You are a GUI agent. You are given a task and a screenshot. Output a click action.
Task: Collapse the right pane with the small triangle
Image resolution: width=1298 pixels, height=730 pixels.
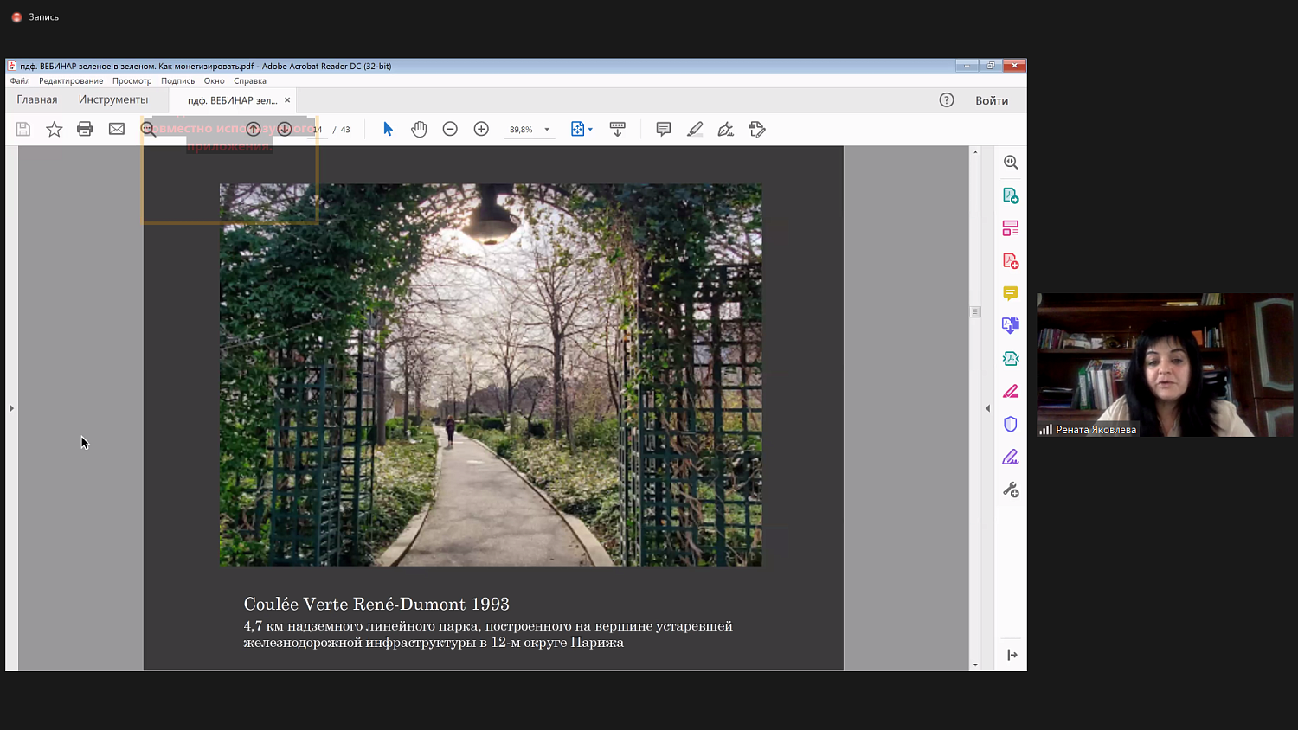(x=987, y=408)
